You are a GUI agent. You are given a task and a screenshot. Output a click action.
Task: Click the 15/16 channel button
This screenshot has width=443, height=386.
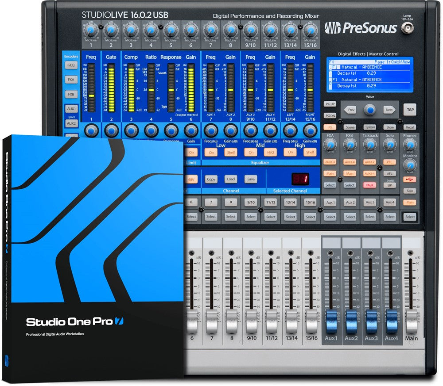[x=310, y=203]
